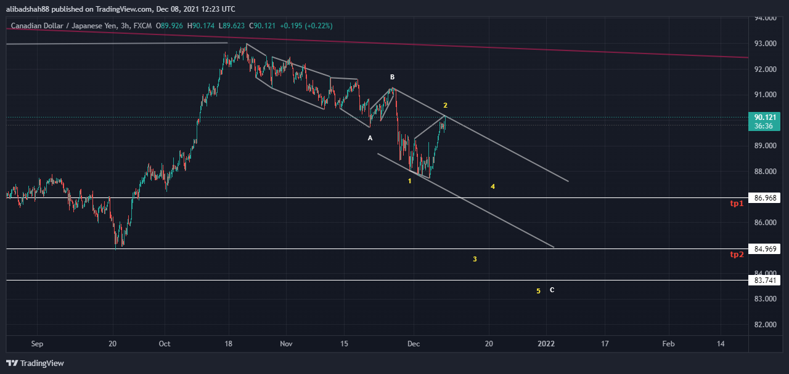789x374 pixels.
Task: Click the current price label 90.121 on axis
Action: [x=764, y=117]
